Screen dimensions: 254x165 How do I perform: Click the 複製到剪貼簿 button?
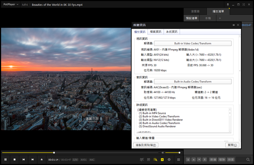[x=146, y=145]
